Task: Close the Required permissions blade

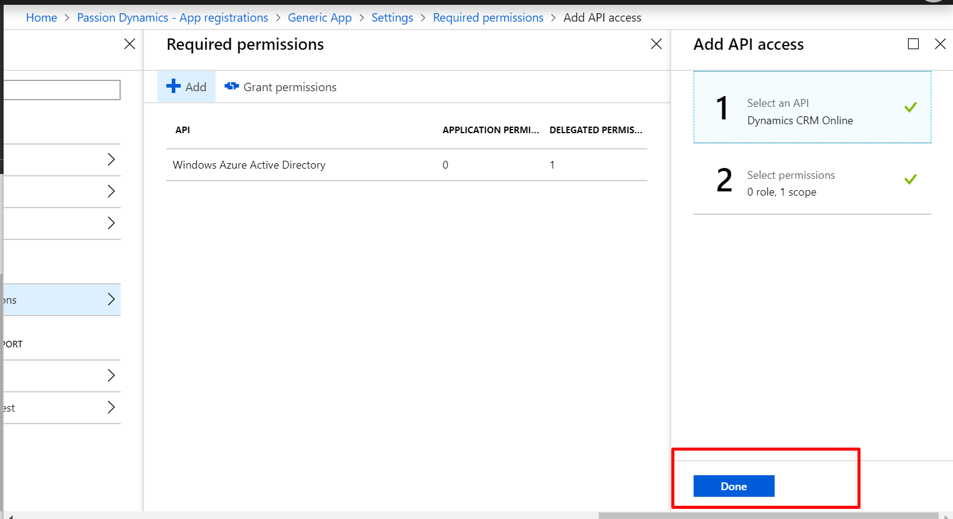Action: (656, 44)
